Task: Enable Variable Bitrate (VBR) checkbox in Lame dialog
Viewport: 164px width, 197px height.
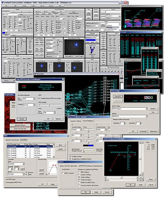Action: point(39,98)
